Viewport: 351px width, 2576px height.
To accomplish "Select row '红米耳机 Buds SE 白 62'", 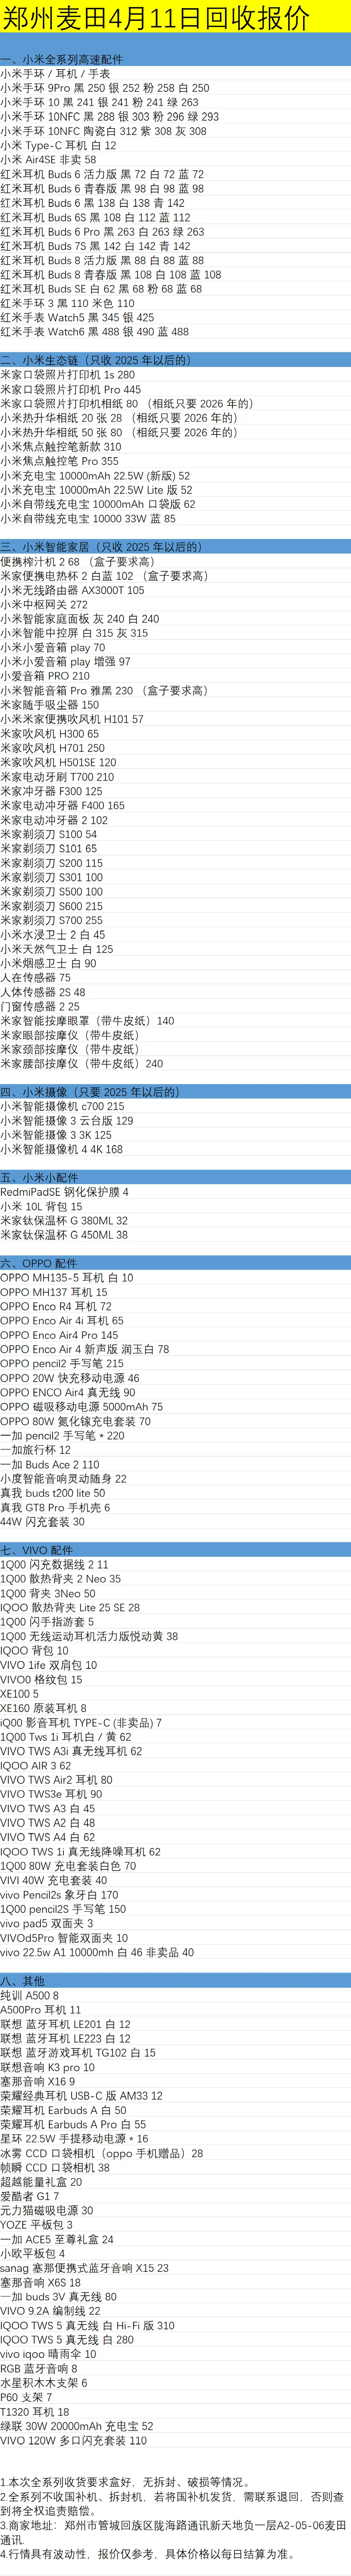I will pyautogui.click(x=101, y=289).
